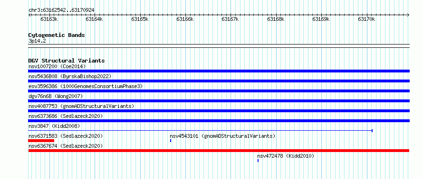Open nsv4543101 (gnomADStructuralVariants) label
Viewport: 423px width, 179px height.
pos(222,136)
